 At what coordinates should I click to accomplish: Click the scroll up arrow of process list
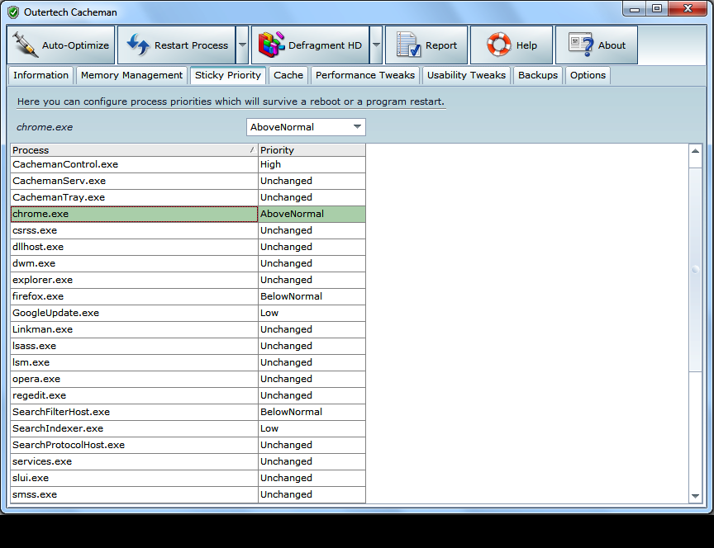(x=695, y=151)
